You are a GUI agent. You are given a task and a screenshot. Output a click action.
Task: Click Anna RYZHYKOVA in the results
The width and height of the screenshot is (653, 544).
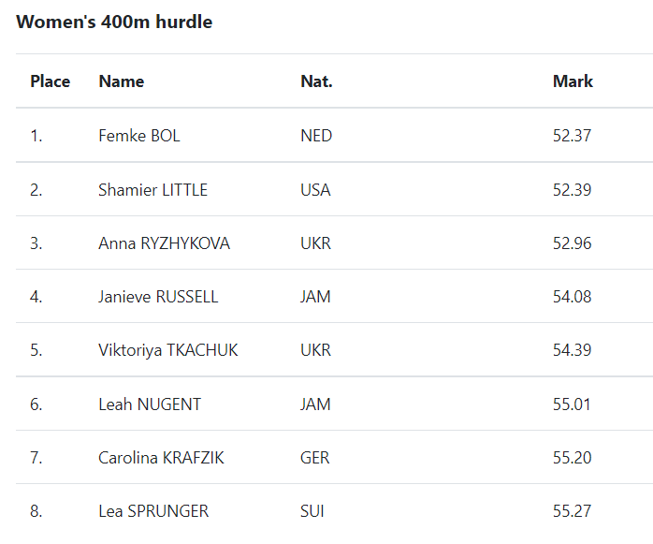coord(164,243)
